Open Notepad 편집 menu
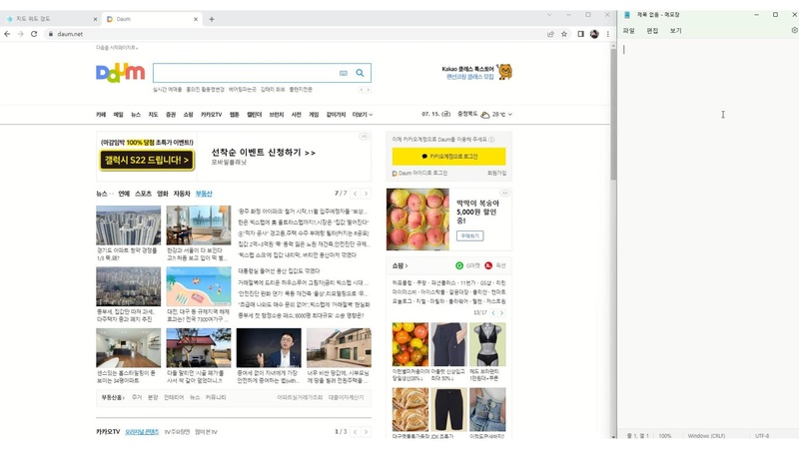The width and height of the screenshot is (799, 449). (x=652, y=31)
